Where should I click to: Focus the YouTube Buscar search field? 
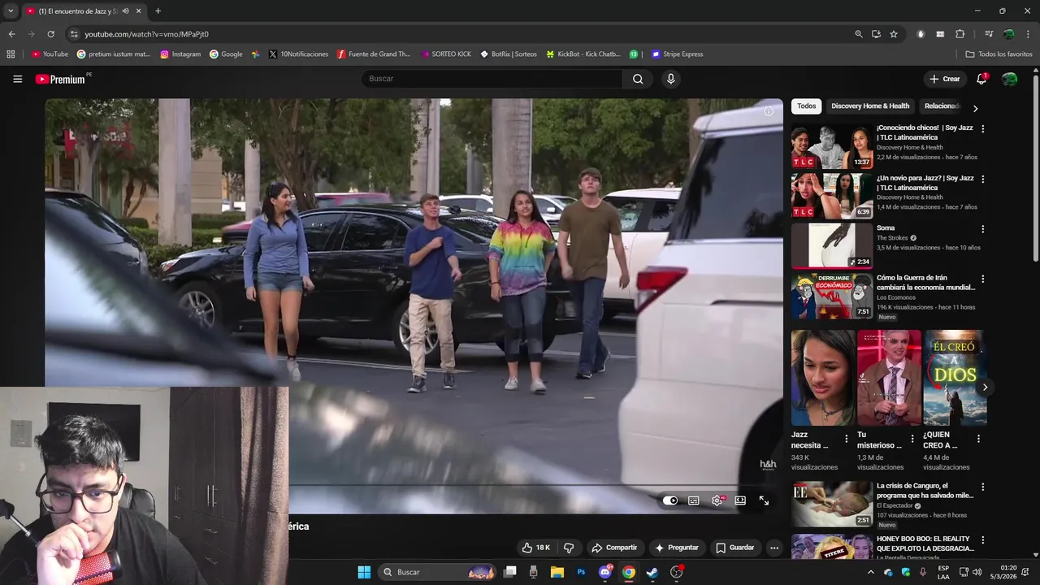click(x=492, y=79)
